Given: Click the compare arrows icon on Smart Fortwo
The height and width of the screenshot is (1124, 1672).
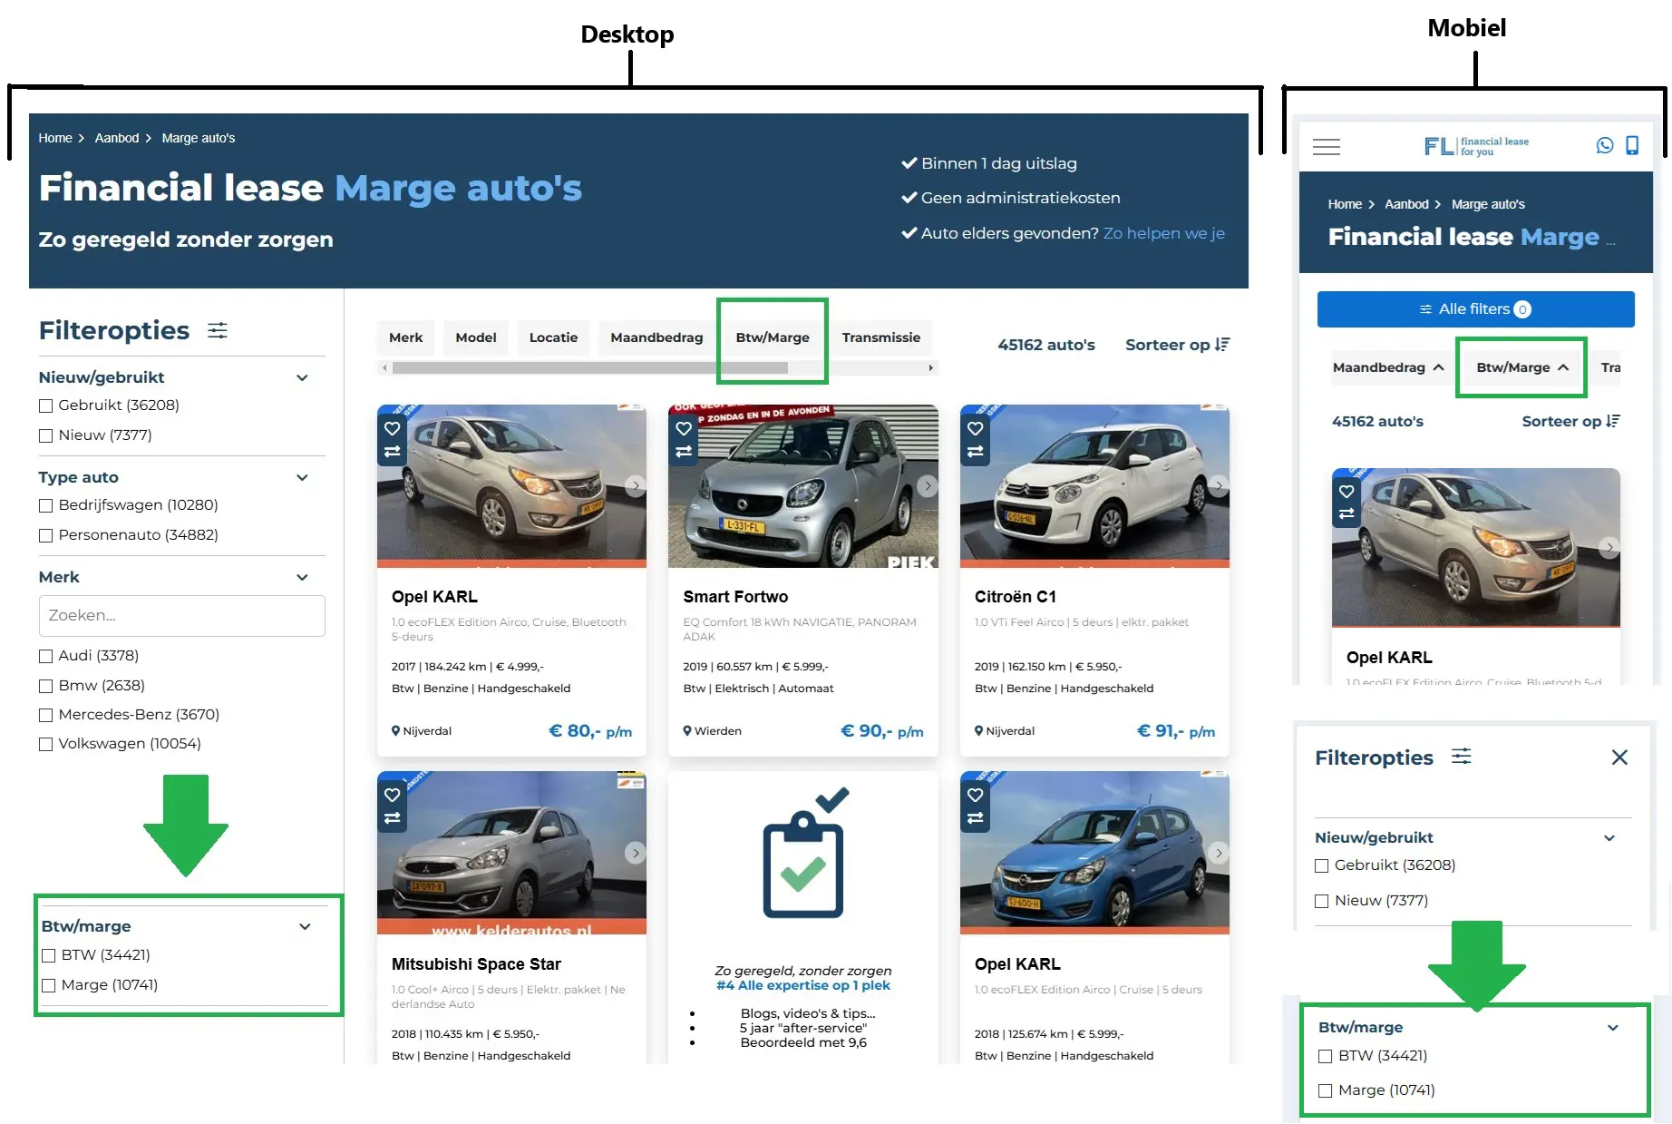Looking at the screenshot, I should 684,451.
